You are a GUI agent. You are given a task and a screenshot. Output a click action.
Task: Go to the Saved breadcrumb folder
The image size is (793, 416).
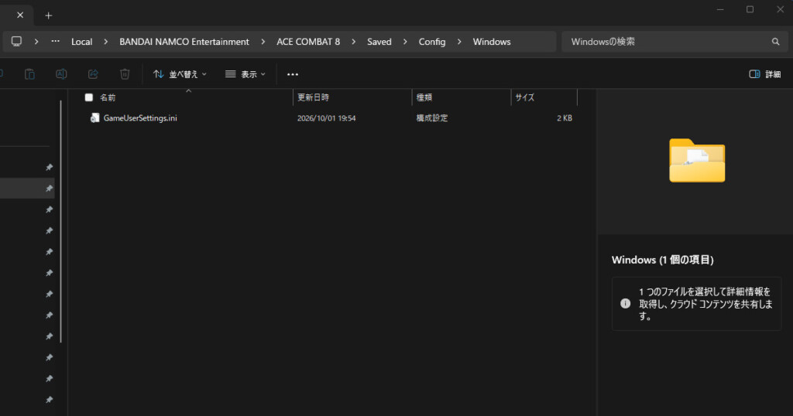(379, 42)
